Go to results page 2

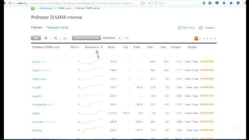point(200,38)
